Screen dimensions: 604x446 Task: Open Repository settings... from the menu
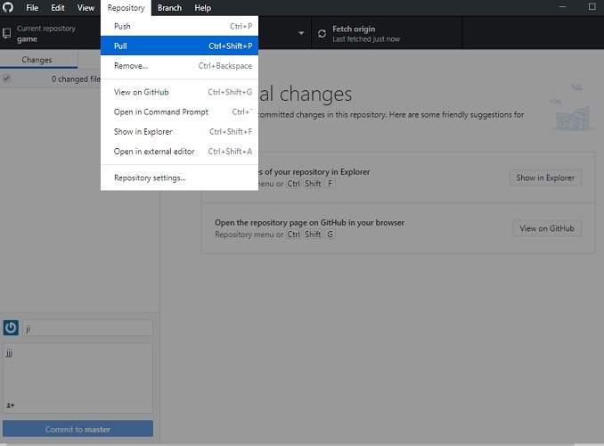click(179, 178)
